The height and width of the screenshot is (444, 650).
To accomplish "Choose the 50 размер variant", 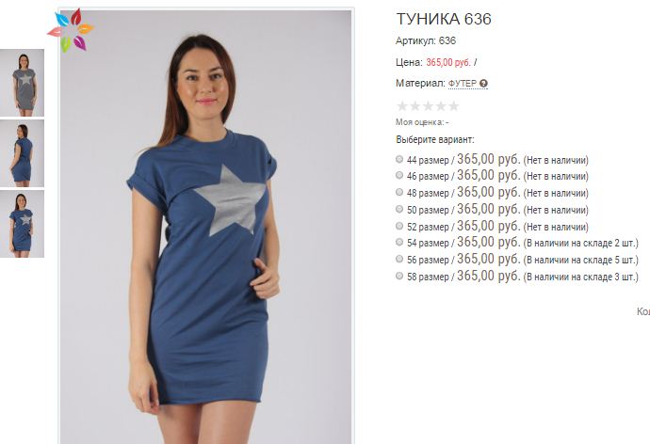I will (399, 209).
